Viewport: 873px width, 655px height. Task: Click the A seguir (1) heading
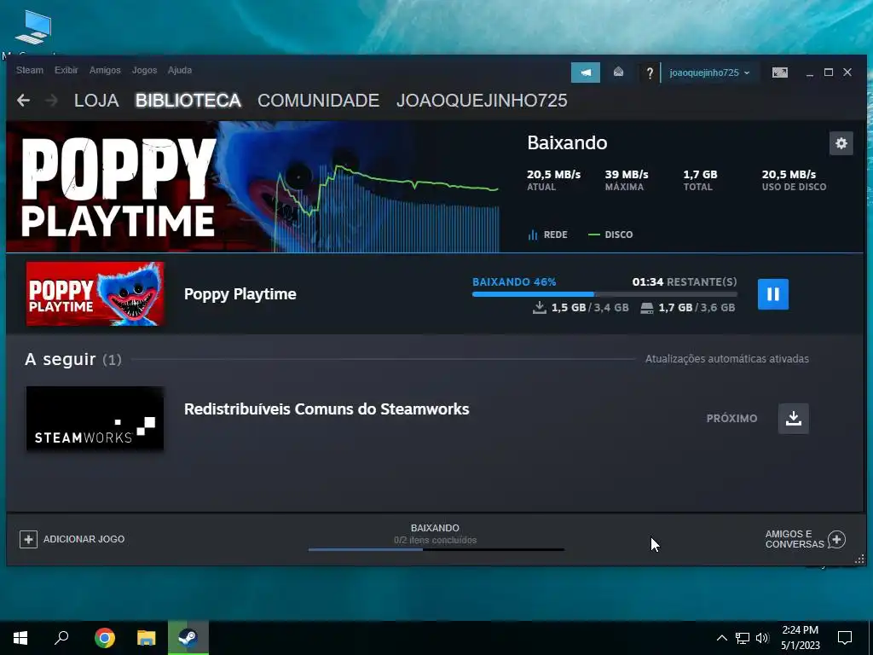point(73,359)
